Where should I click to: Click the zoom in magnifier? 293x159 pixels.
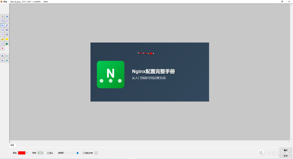tap(2, 56)
